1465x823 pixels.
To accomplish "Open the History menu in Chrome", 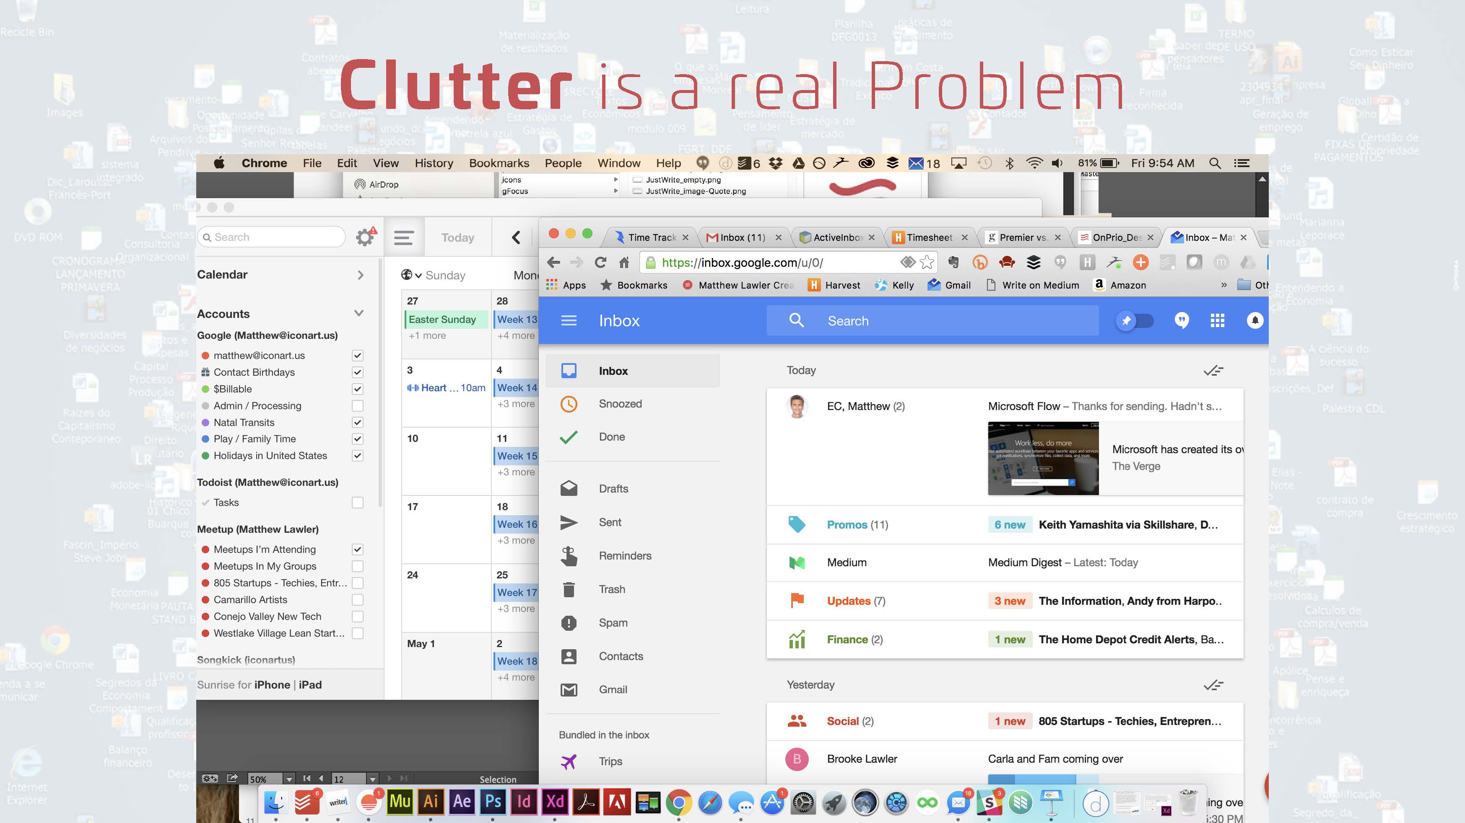I will tap(434, 164).
